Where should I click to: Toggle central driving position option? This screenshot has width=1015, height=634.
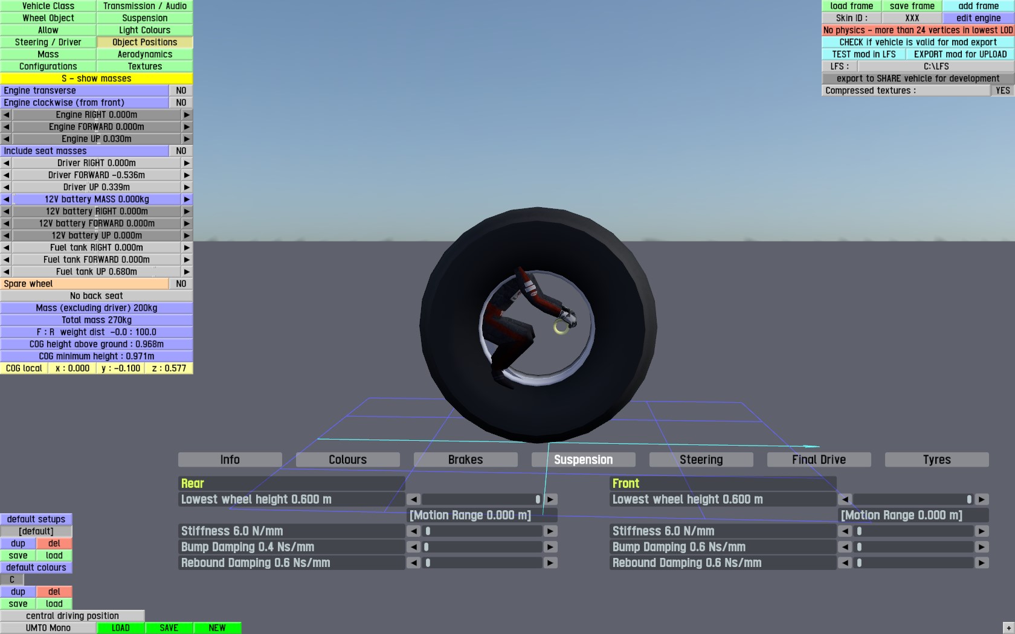(72, 616)
